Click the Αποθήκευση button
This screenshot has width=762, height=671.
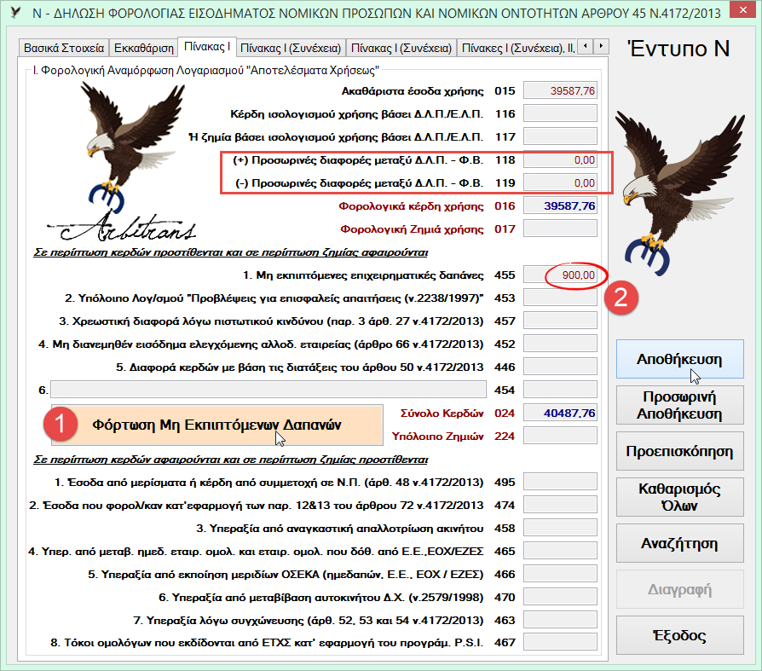[x=679, y=359]
